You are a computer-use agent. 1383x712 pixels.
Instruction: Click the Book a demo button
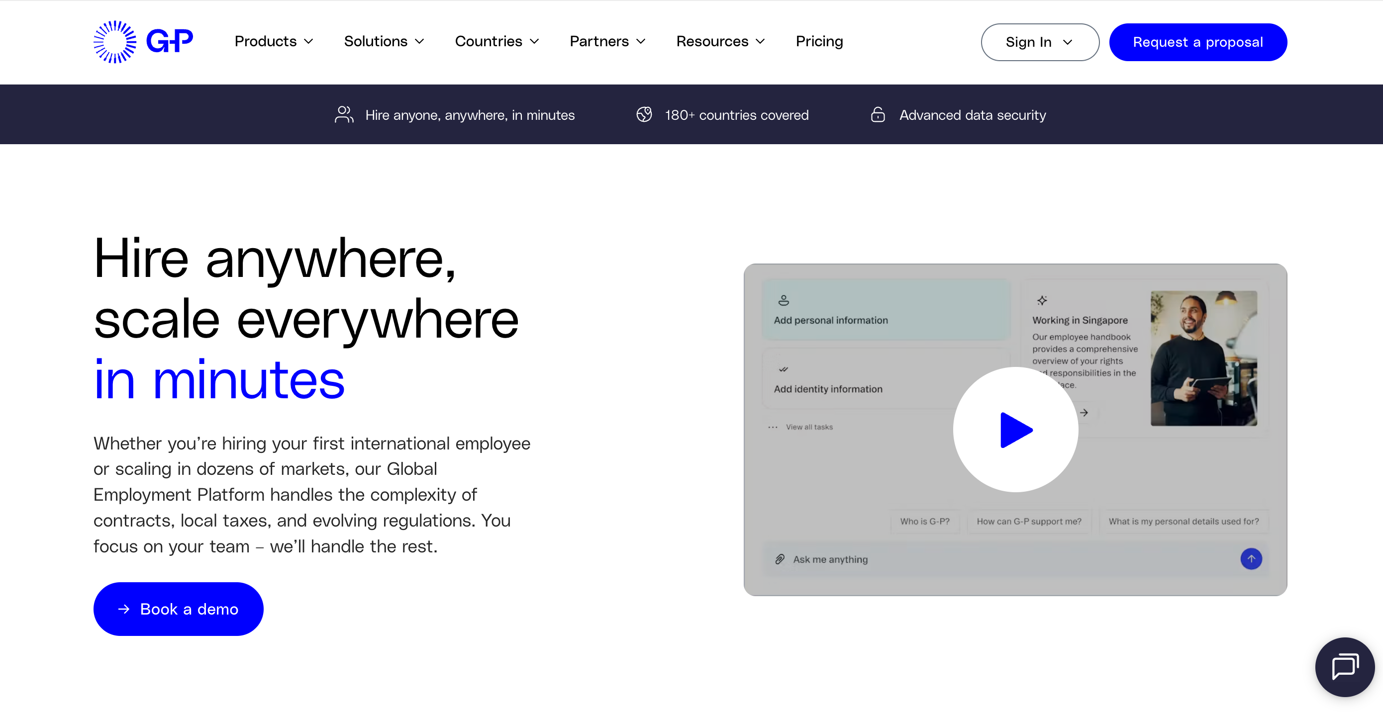point(178,609)
